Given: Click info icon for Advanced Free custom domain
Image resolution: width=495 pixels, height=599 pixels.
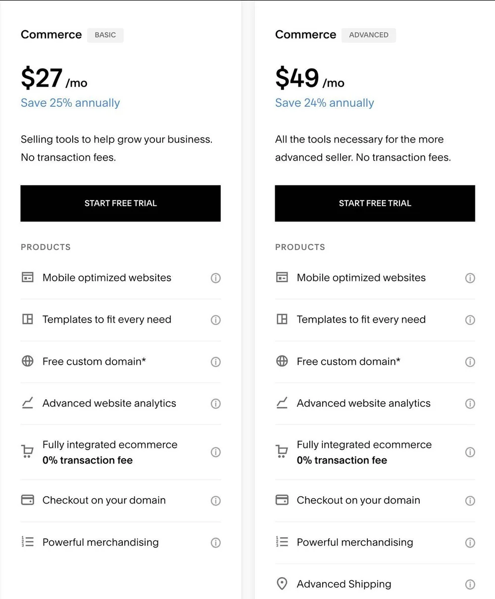Looking at the screenshot, I should coord(470,362).
